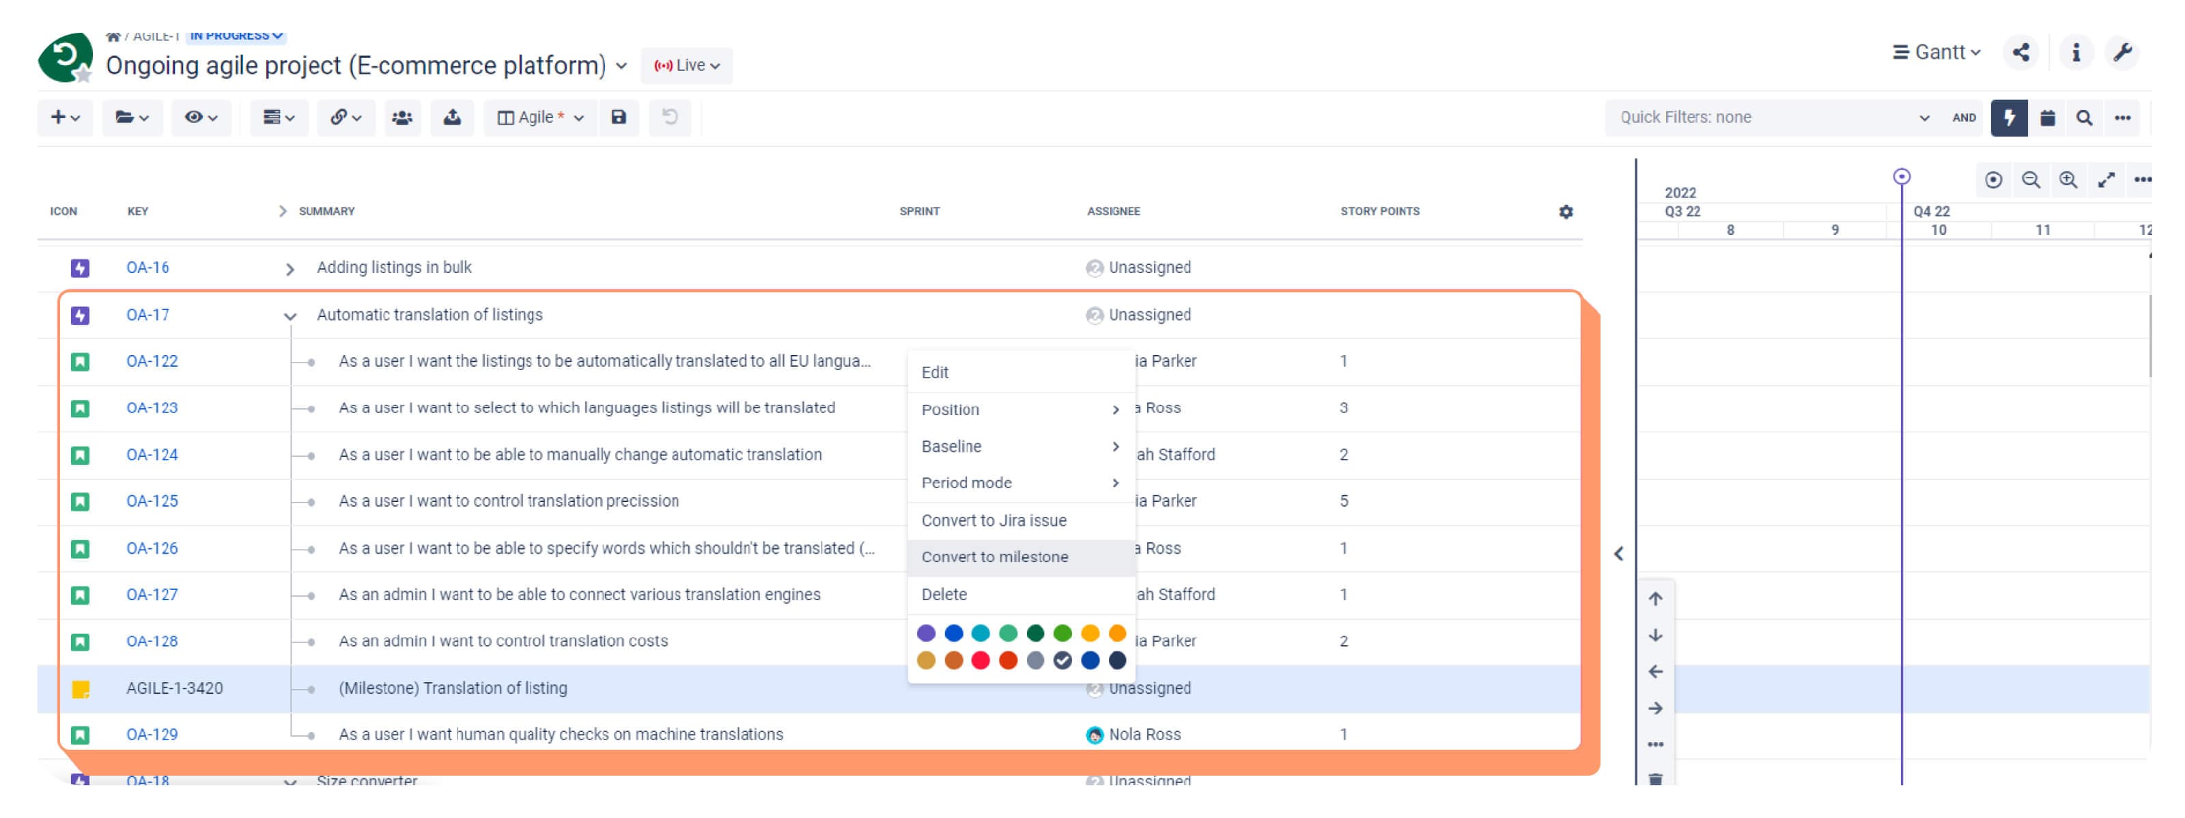Open issue link OA-129
Image resolution: width=2185 pixels, height=818 pixels.
click(x=152, y=735)
